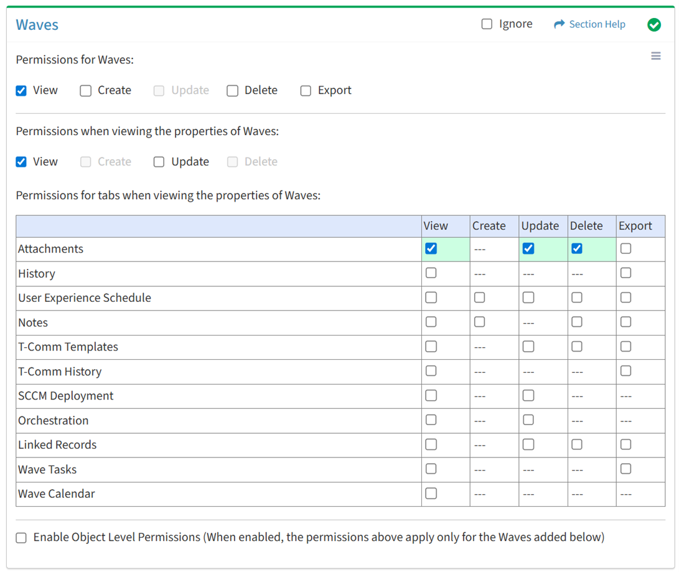Enable Update for SCCM Deployment
The width and height of the screenshot is (679, 572).
click(528, 395)
